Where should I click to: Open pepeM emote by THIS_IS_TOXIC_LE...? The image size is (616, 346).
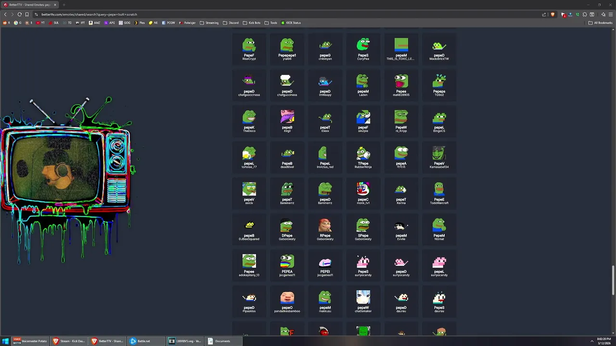(401, 49)
